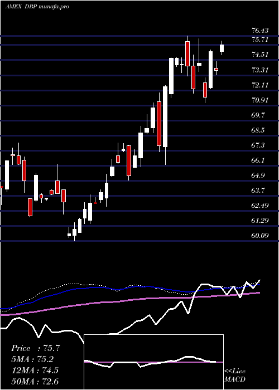Click the 64.9 price axis label

click(258, 175)
